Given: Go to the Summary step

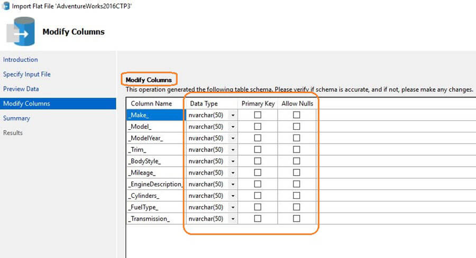Looking at the screenshot, I should tap(16, 118).
